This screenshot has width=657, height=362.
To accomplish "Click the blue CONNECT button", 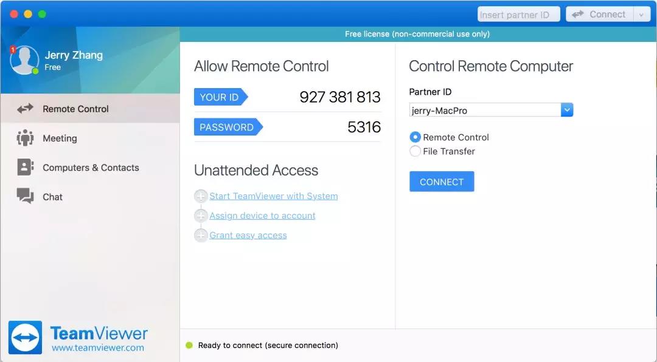I will [x=442, y=182].
